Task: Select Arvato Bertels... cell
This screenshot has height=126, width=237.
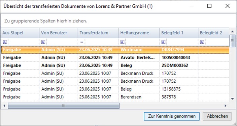Action: tap(139, 57)
